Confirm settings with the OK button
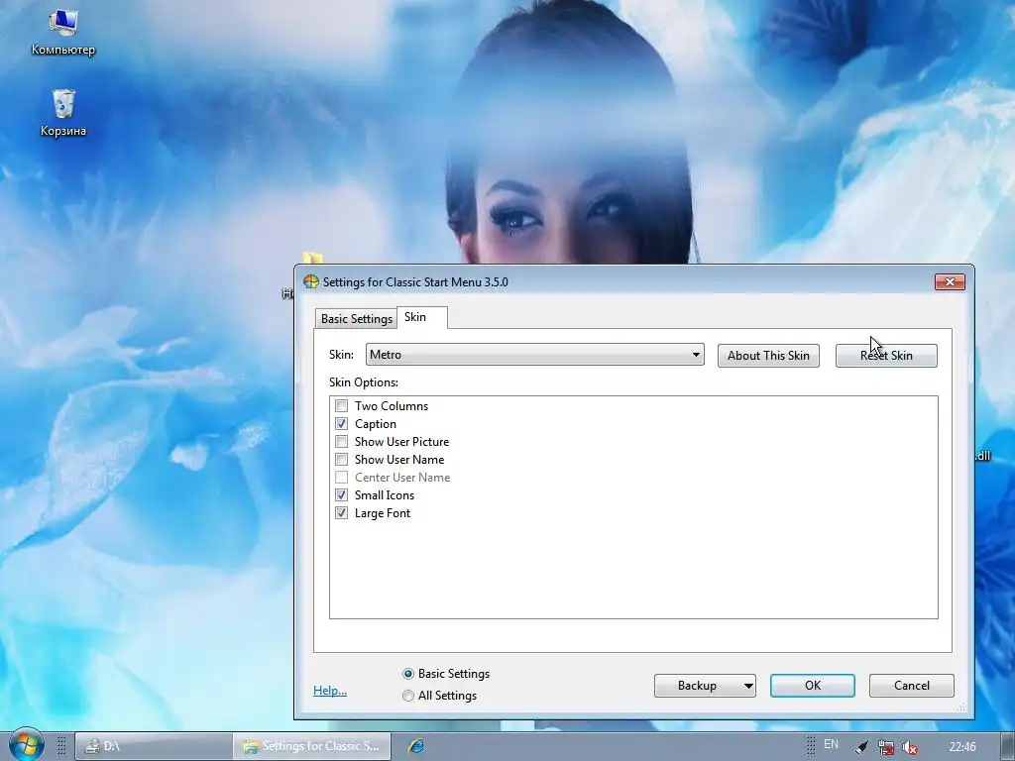This screenshot has width=1015, height=761. (813, 686)
